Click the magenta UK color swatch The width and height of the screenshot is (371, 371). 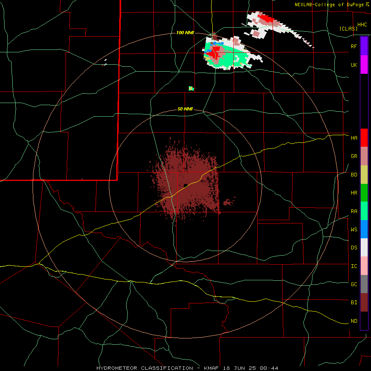[364, 65]
